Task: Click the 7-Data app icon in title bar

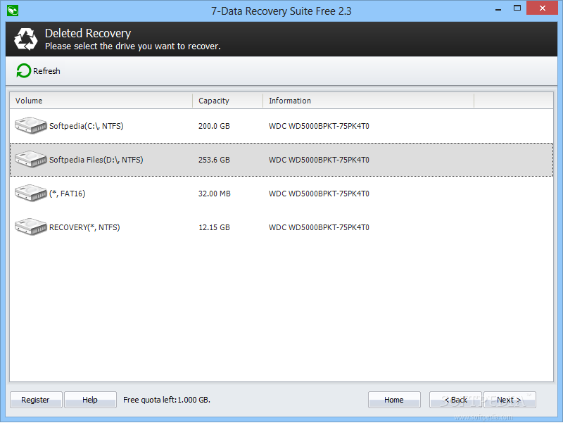Action: click(13, 11)
